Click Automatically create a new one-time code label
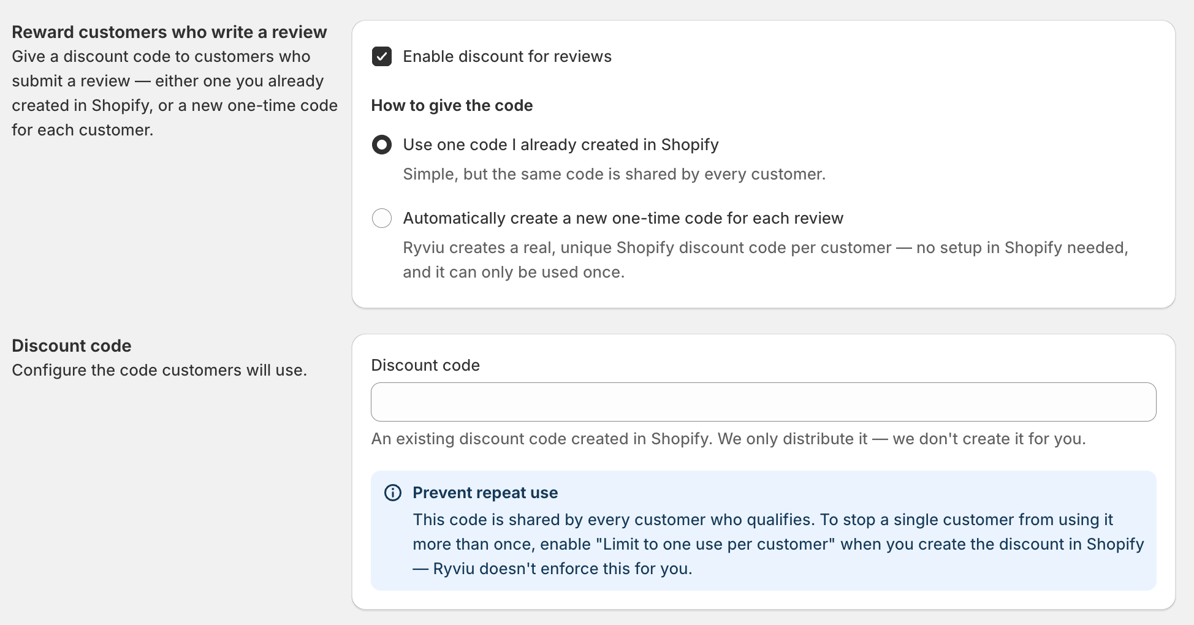This screenshot has width=1194, height=625. pyautogui.click(x=623, y=218)
